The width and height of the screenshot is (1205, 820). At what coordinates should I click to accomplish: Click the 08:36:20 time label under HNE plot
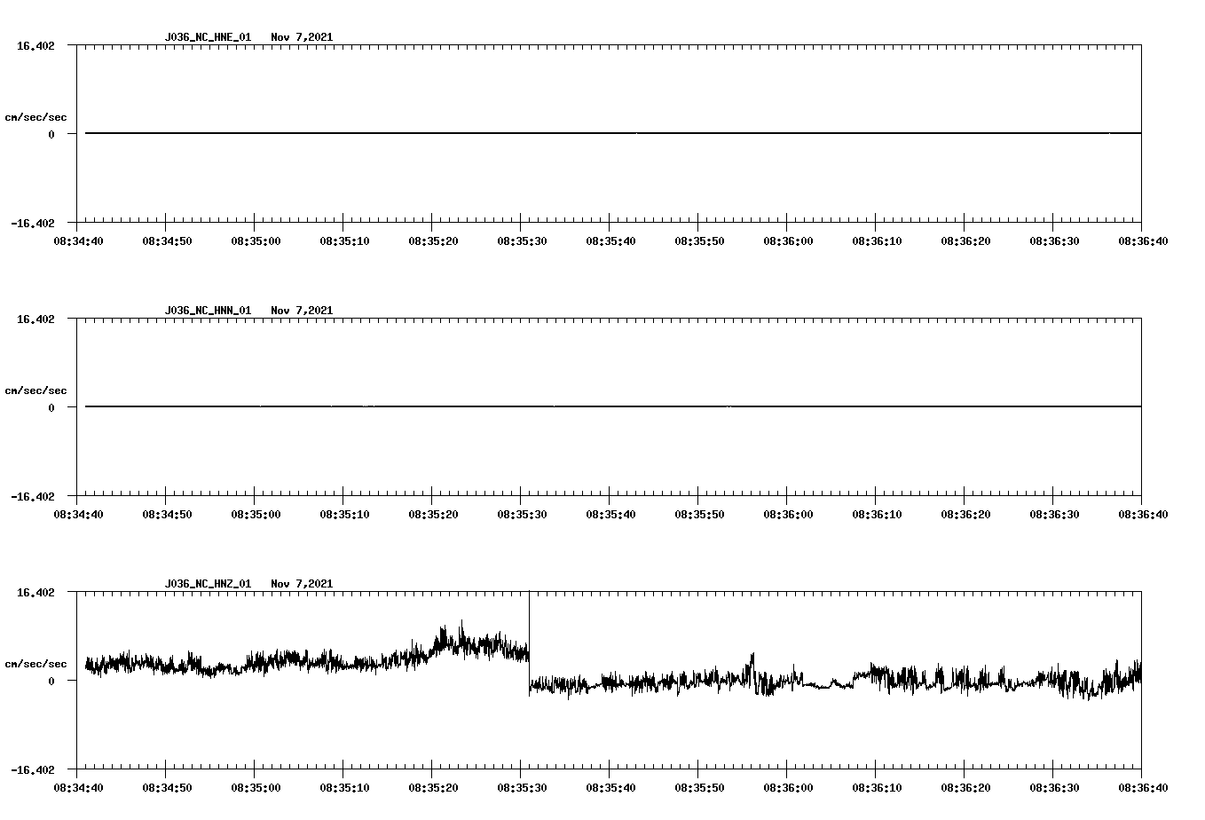pos(965,241)
